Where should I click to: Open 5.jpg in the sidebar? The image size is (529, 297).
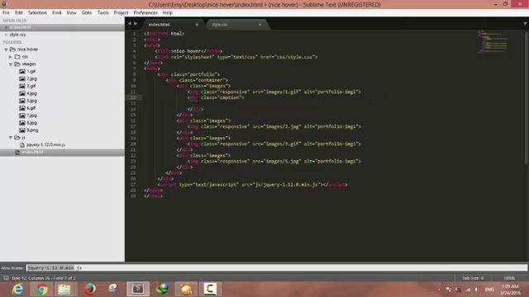(x=31, y=101)
